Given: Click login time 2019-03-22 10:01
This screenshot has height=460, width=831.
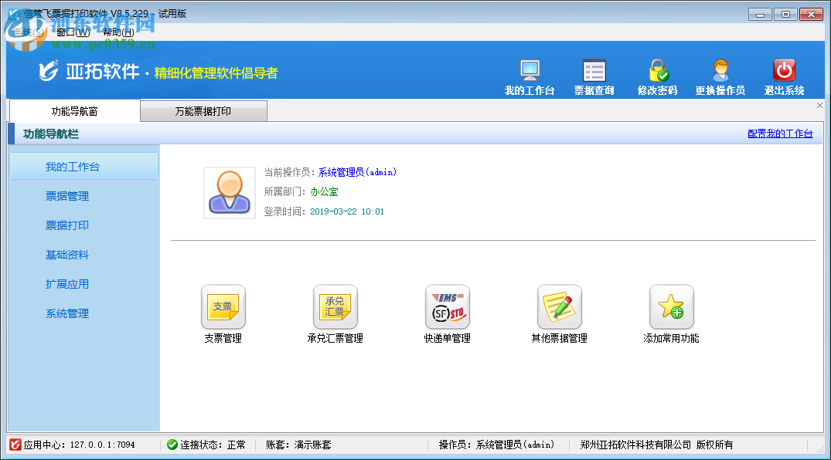Looking at the screenshot, I should [x=347, y=211].
